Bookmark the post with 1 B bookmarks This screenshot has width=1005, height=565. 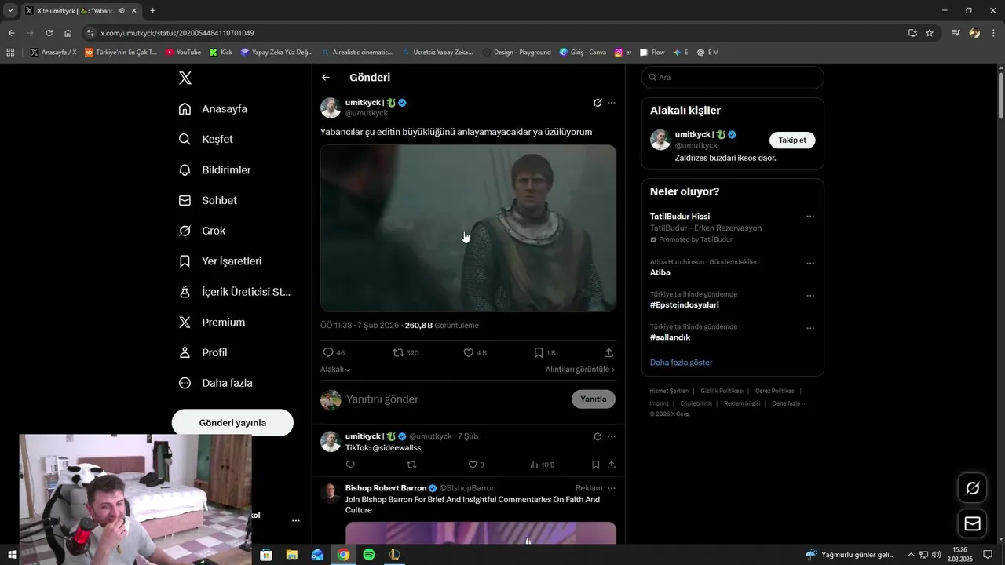tap(544, 352)
